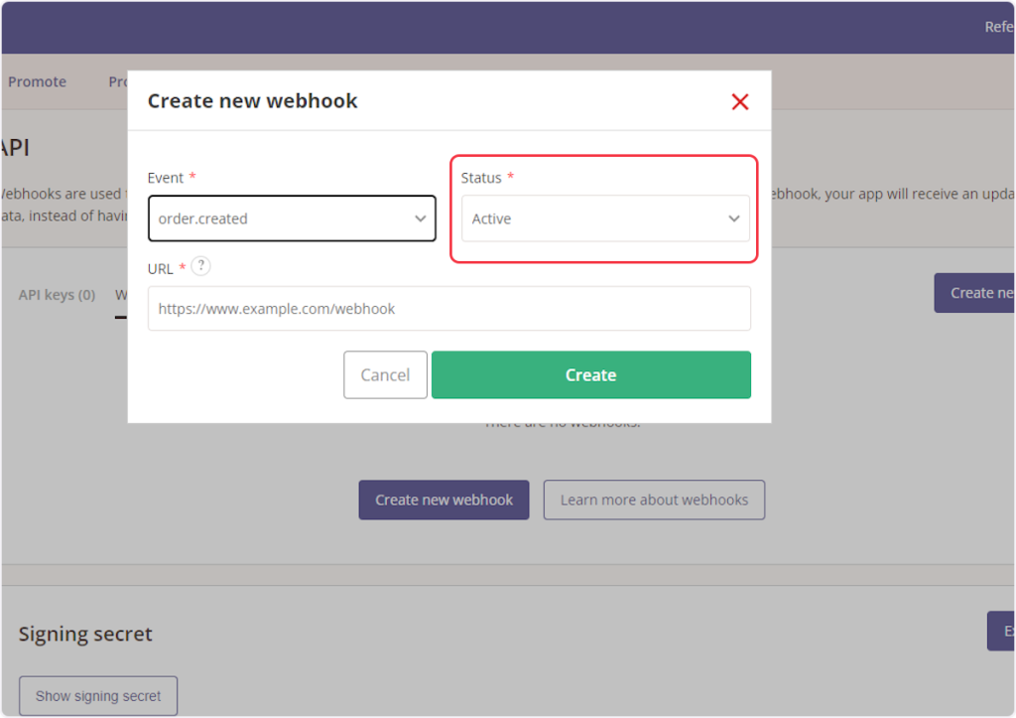Click the green Create button

(x=590, y=374)
